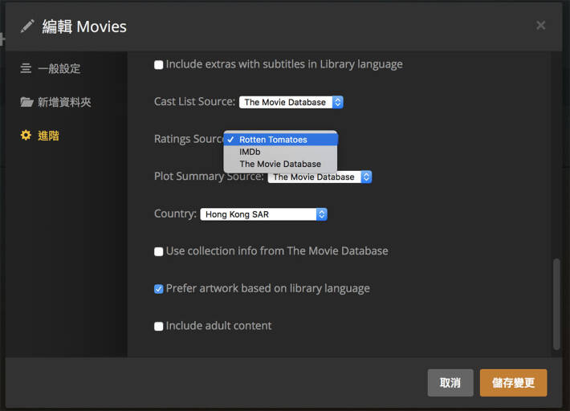
Task: Click the gear icon for 進階
Action: [x=26, y=135]
